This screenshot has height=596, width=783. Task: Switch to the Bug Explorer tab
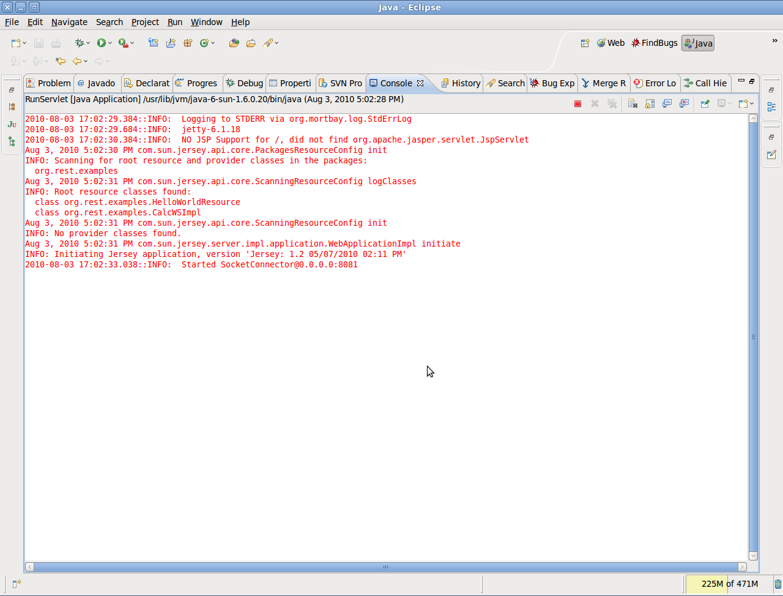[553, 83]
